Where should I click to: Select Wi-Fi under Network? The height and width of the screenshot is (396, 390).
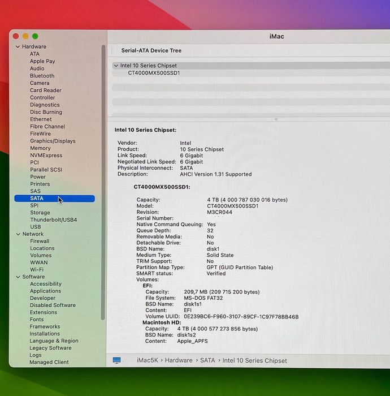(37, 269)
